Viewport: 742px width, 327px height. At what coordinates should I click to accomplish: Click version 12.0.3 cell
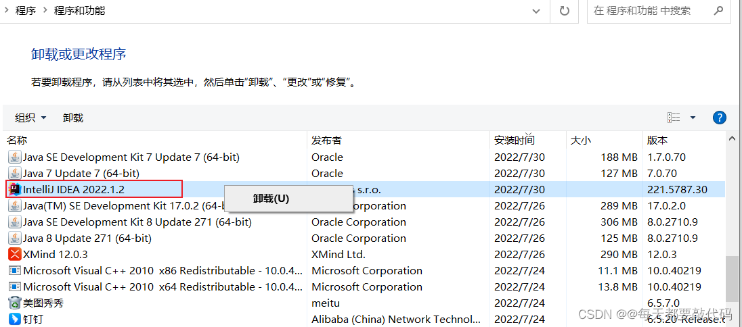(x=662, y=254)
